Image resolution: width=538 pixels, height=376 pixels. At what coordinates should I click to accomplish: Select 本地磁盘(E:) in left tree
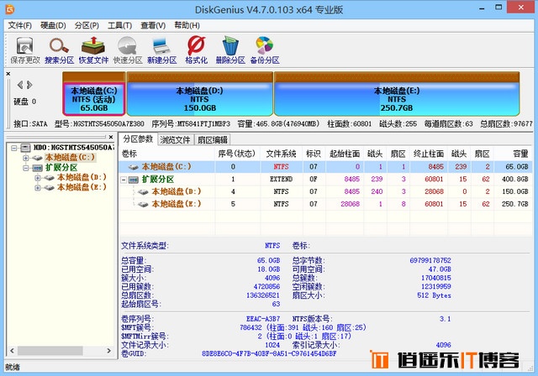(82, 187)
